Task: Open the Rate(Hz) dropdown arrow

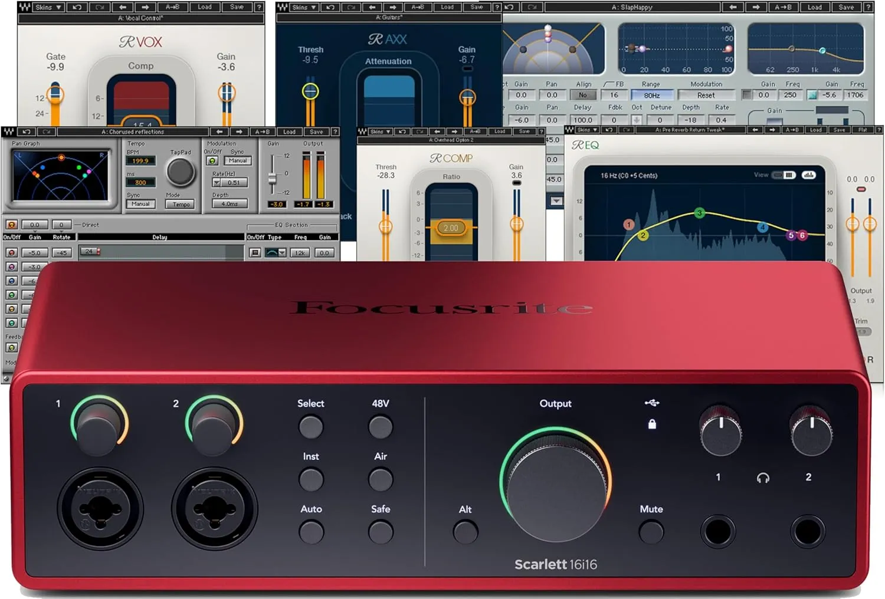Action: (217, 183)
